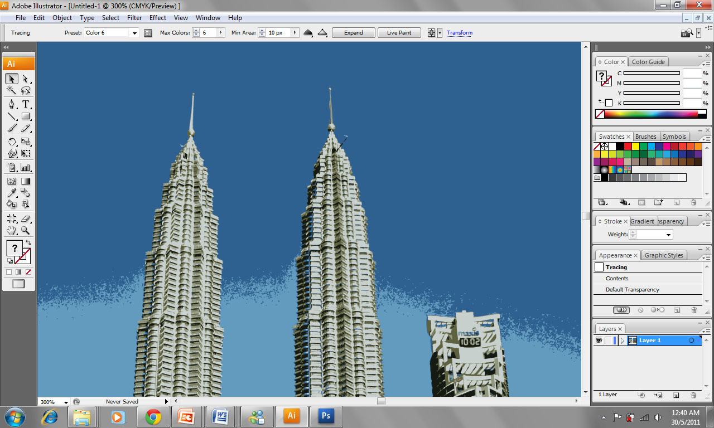Image resolution: width=714 pixels, height=428 pixels.
Task: Click Create New Layer icon in Layers panel
Action: pyautogui.click(x=676, y=395)
